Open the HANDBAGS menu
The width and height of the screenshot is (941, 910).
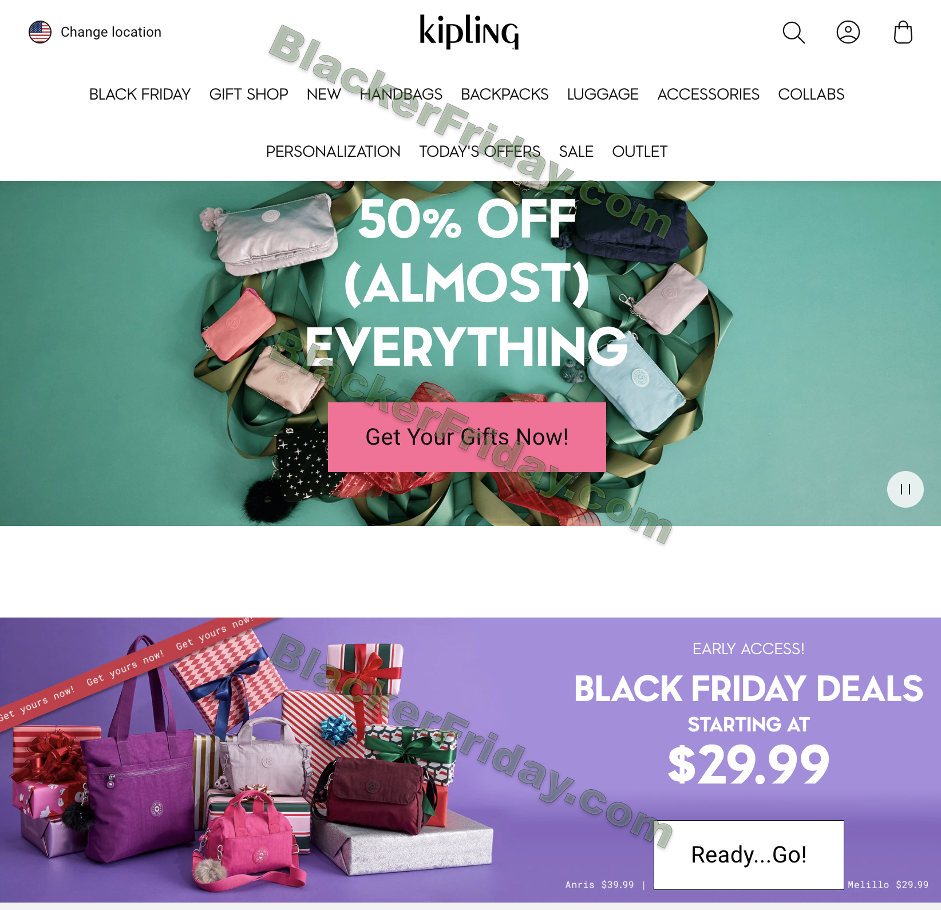pyautogui.click(x=401, y=94)
